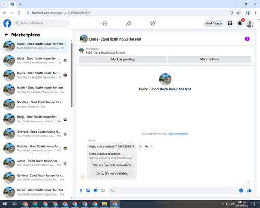Image resolution: width=260 pixels, height=208 pixels.
Task: Open Karen conversation in chat list
Action: pyautogui.click(x=35, y=192)
